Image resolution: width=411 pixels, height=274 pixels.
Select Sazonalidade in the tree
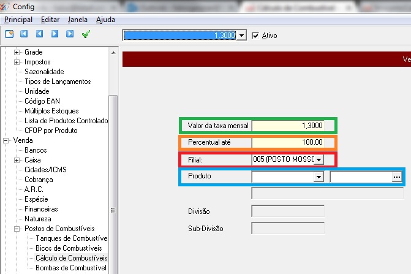[44, 72]
